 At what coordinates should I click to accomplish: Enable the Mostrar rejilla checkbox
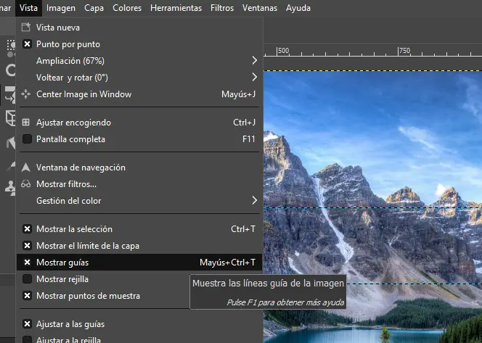[27, 279]
